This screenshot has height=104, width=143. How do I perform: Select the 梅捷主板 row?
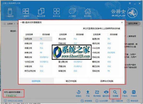click(38, 57)
